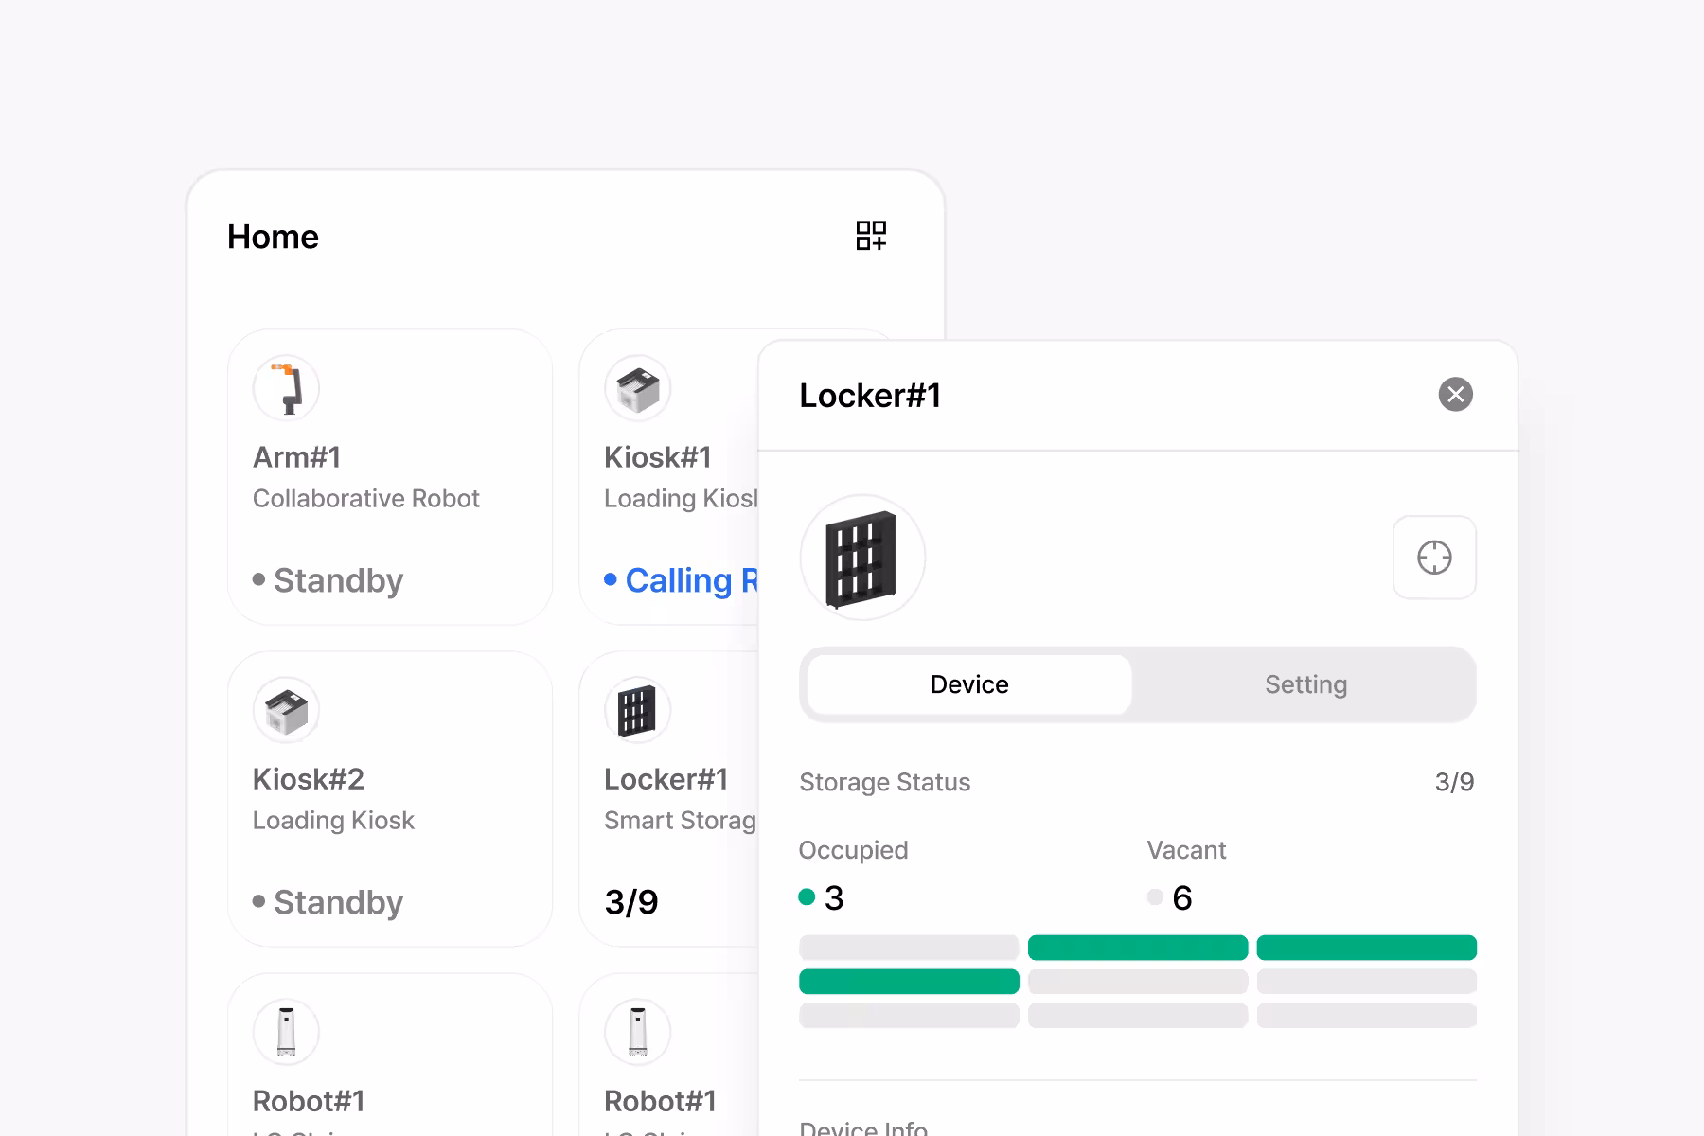Open the Arm#1 Collaborative Robot card
This screenshot has height=1136, width=1704.
coord(389,477)
